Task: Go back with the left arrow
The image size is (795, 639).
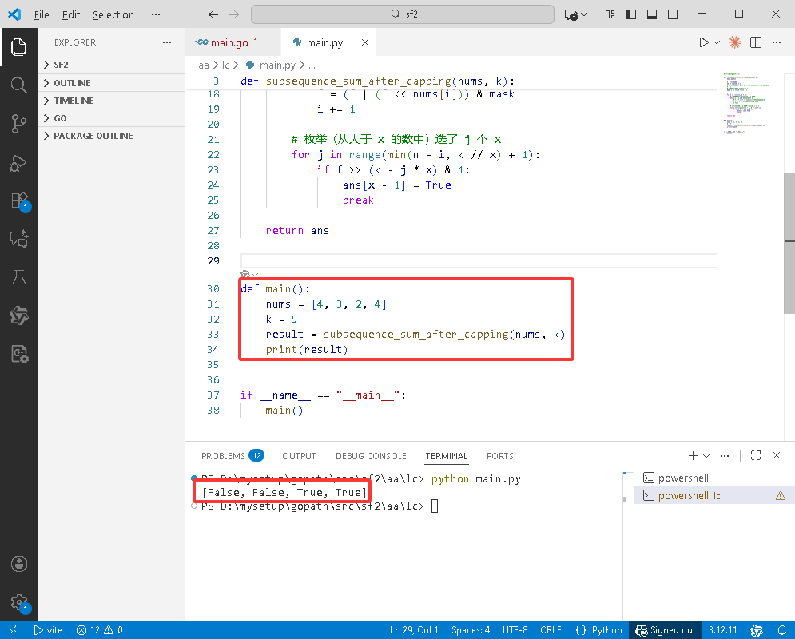Action: click(213, 14)
